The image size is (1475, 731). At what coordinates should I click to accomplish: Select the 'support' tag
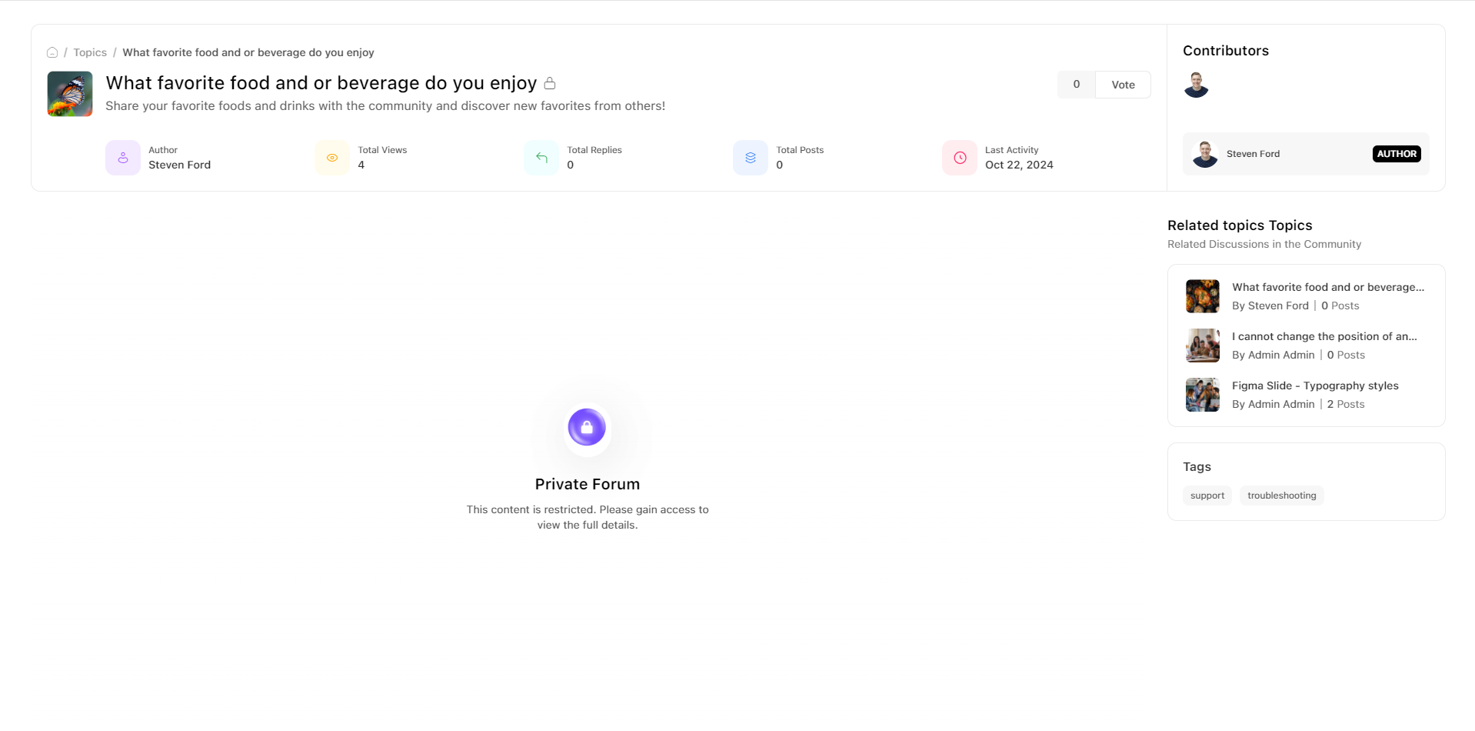tap(1207, 496)
